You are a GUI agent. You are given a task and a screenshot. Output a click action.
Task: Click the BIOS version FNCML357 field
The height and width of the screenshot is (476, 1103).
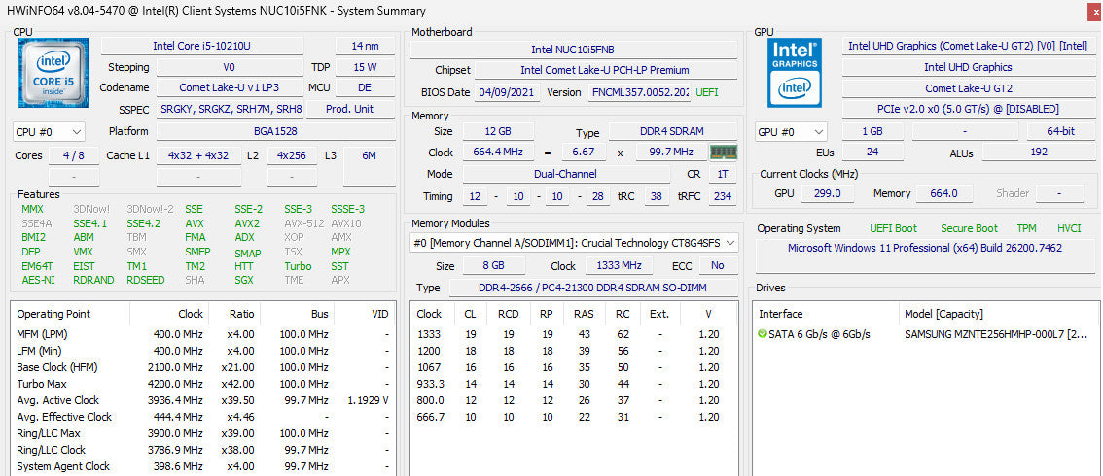click(x=638, y=92)
